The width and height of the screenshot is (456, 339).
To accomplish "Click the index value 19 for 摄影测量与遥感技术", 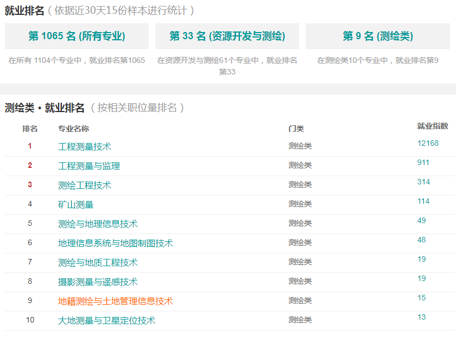I will click(x=421, y=279).
